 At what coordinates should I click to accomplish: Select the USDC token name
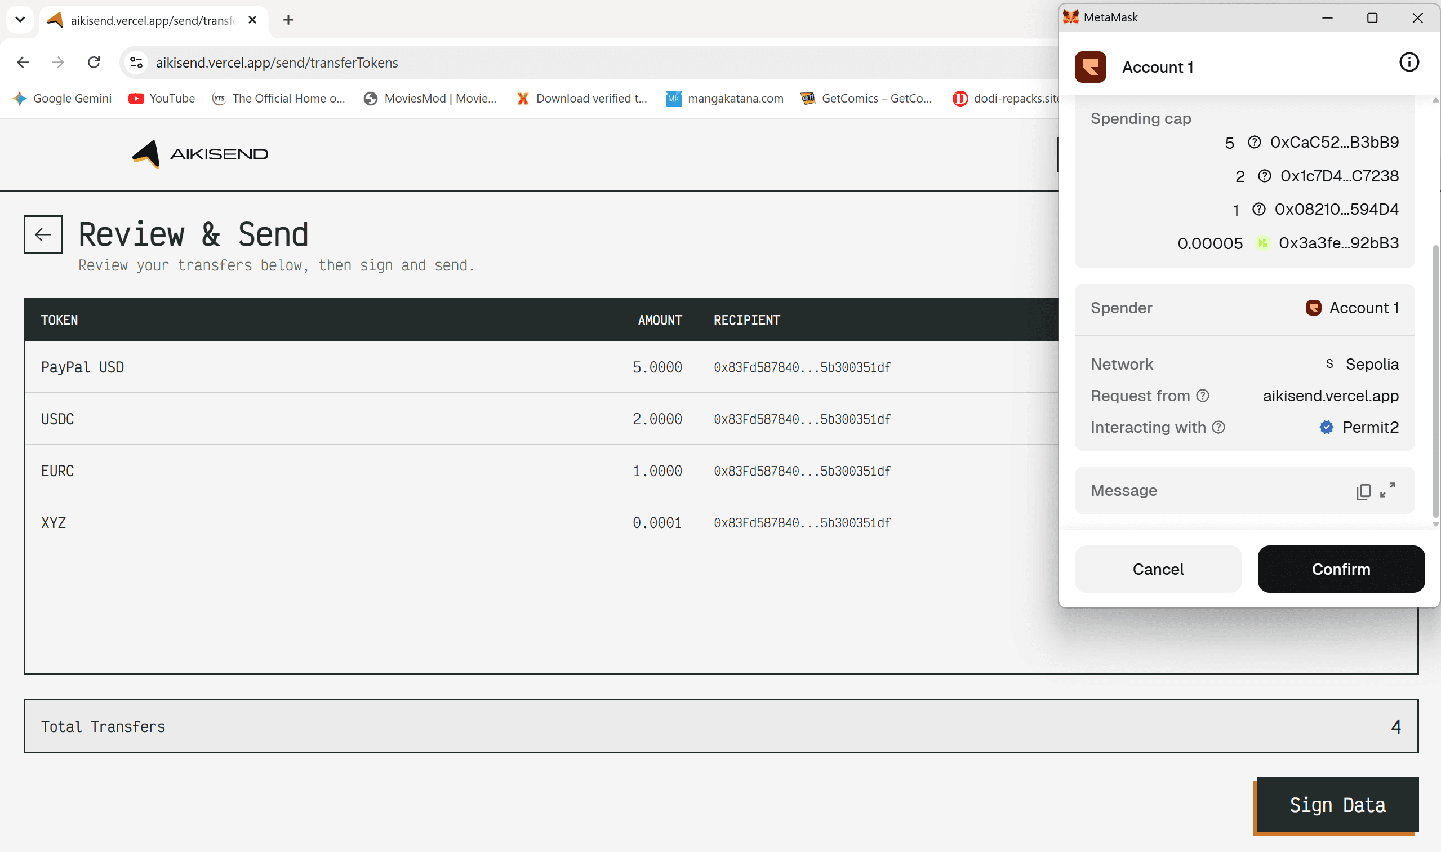pos(57,419)
